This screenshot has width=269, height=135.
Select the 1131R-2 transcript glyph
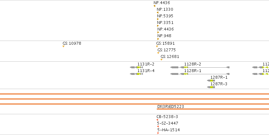[x=136, y=67]
